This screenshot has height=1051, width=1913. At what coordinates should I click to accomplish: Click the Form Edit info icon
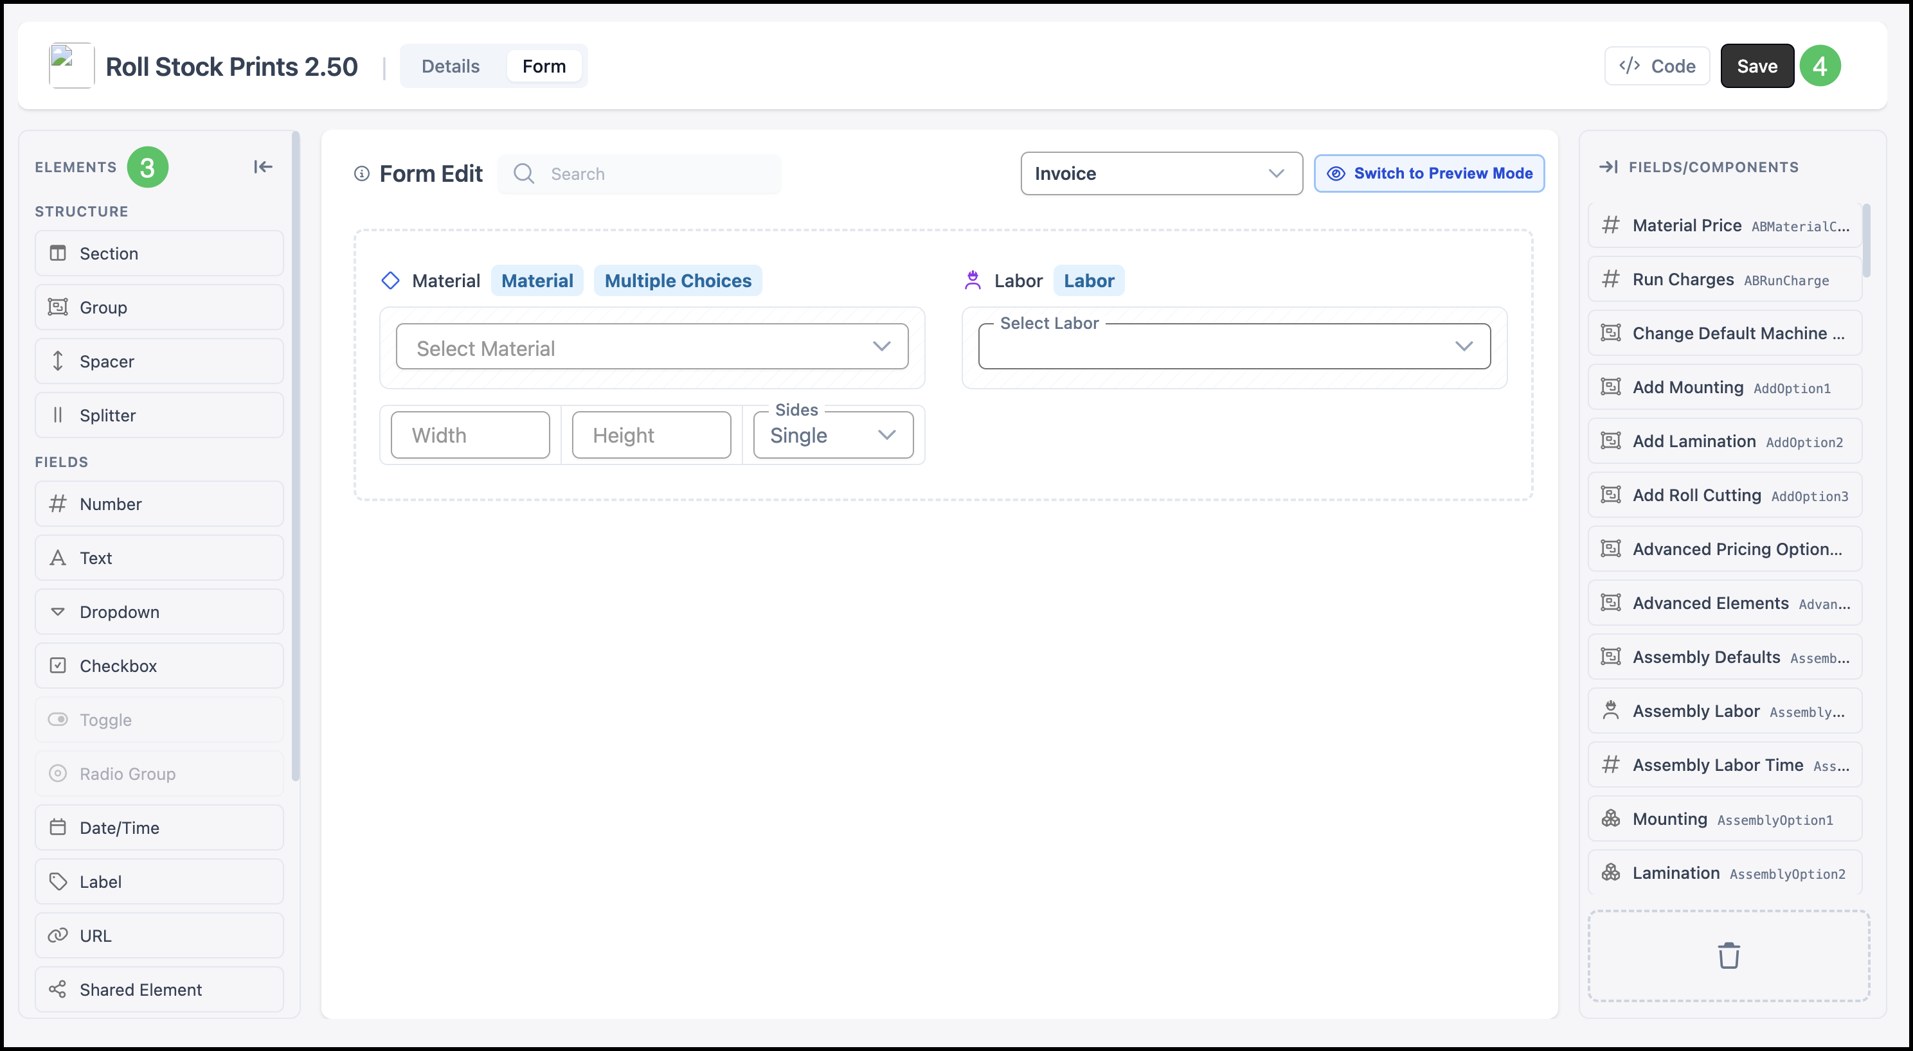[x=362, y=173]
